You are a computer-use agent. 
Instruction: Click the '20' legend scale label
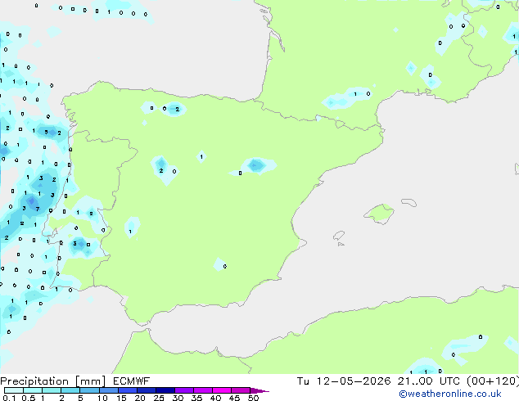pyautogui.click(x=140, y=398)
